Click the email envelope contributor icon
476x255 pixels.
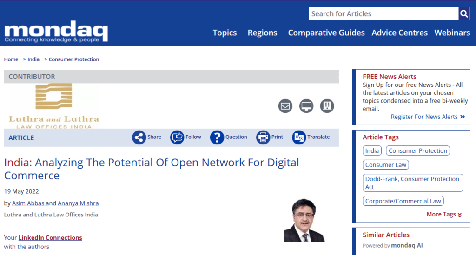click(x=285, y=106)
